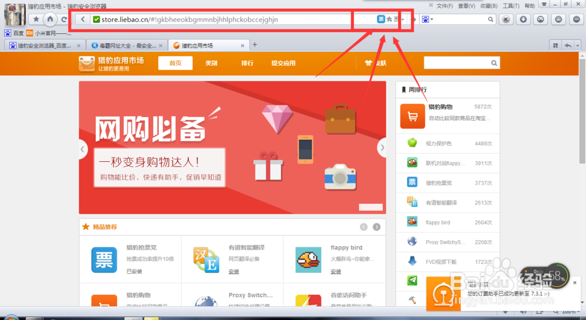Click the bookmark star button left of Home
The image size is (586, 320).
36,19
